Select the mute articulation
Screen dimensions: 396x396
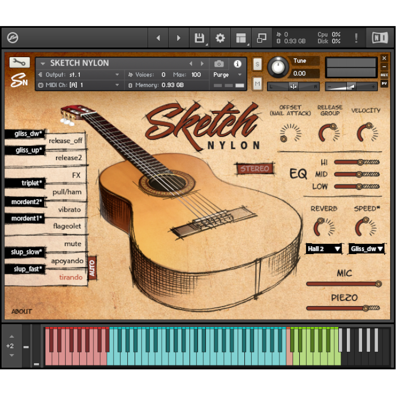(x=73, y=244)
